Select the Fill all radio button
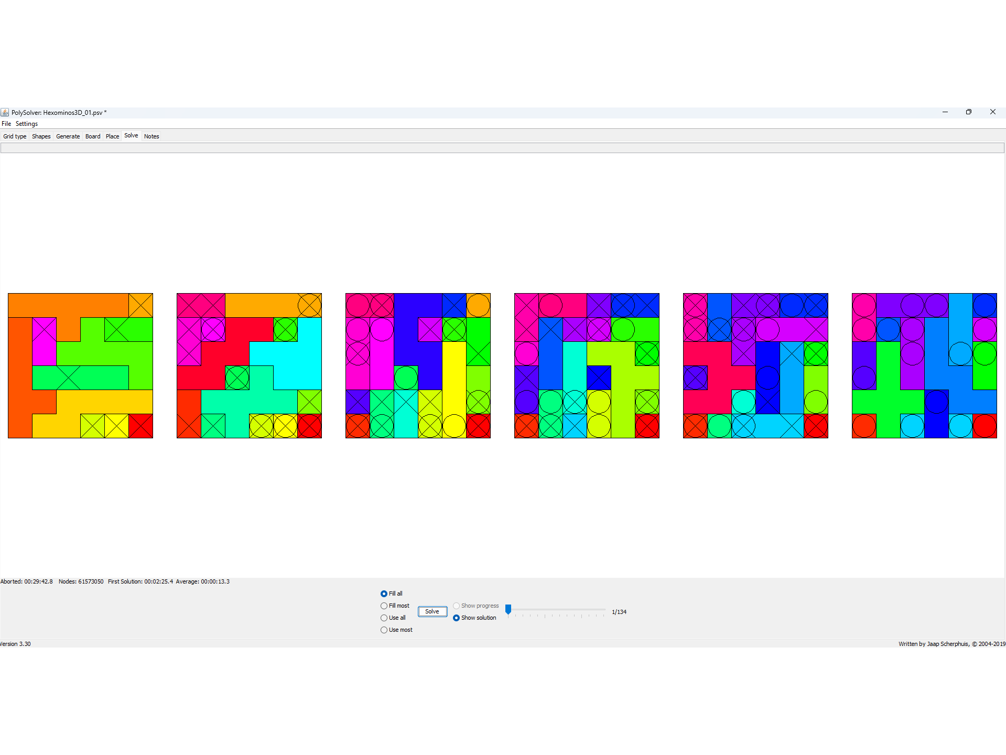This screenshot has width=1006, height=755. click(384, 594)
